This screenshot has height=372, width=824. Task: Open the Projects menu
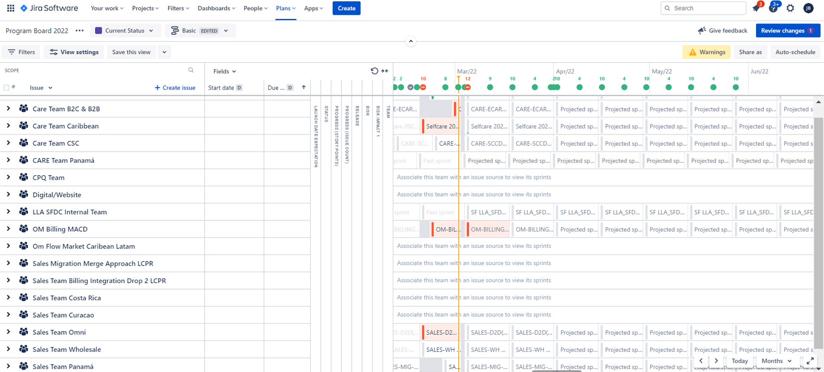145,8
